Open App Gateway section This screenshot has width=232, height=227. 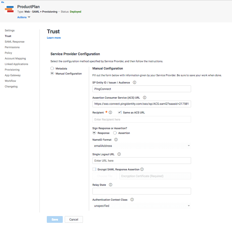(13, 75)
